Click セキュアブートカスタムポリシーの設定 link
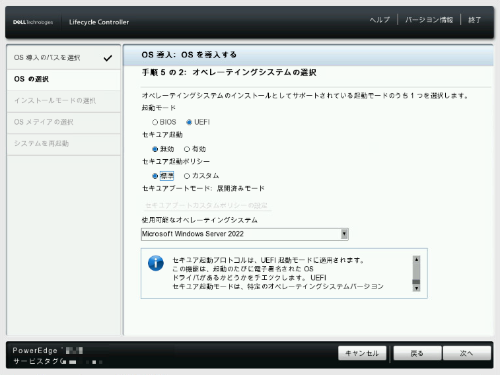The height and width of the screenshot is (375, 500). point(206,205)
